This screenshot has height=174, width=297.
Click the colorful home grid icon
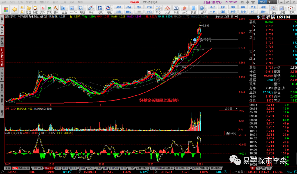click(6, 9)
